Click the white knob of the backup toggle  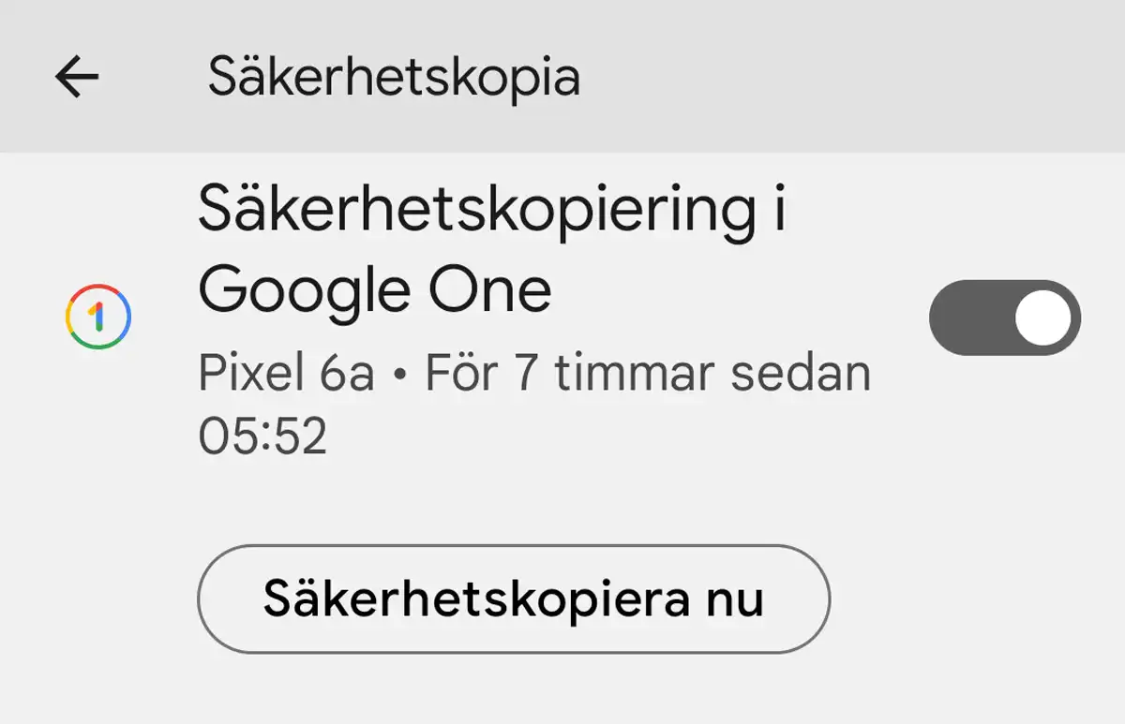click(1042, 318)
